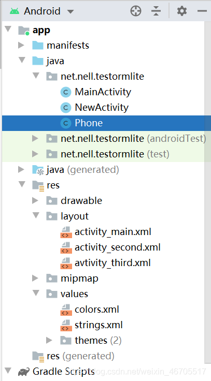This screenshot has height=381, width=211.
Task: Expand the themes (2) folder arrow
Action: [49, 341]
